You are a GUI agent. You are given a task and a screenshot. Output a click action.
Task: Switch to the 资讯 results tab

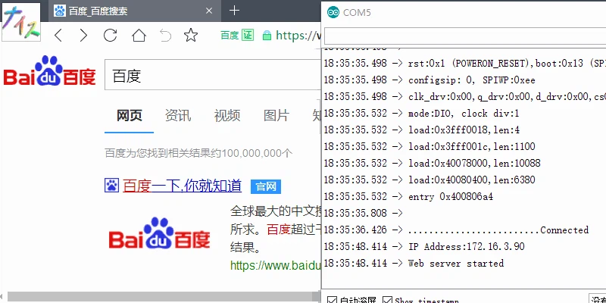point(178,115)
